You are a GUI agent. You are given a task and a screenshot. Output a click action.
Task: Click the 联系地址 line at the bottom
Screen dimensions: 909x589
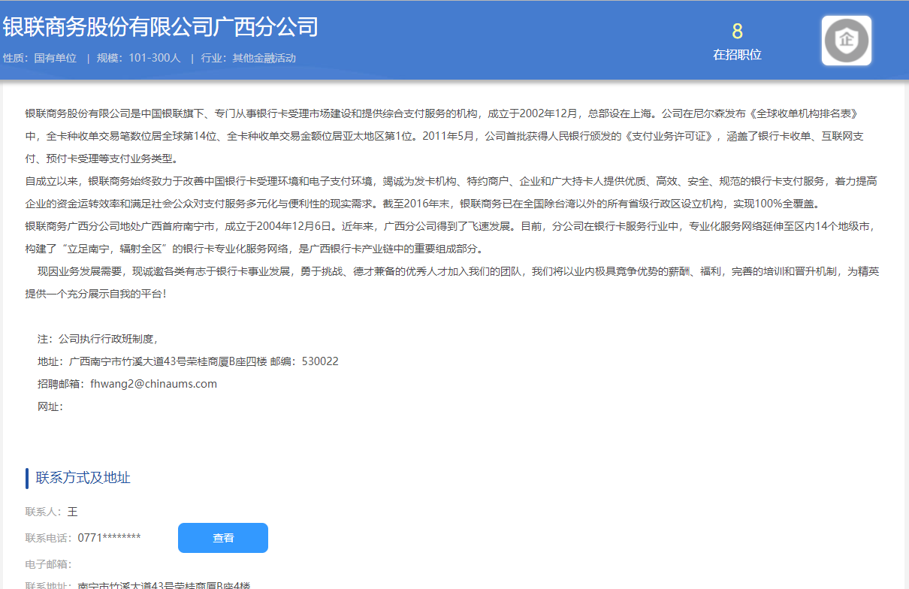(x=137, y=585)
